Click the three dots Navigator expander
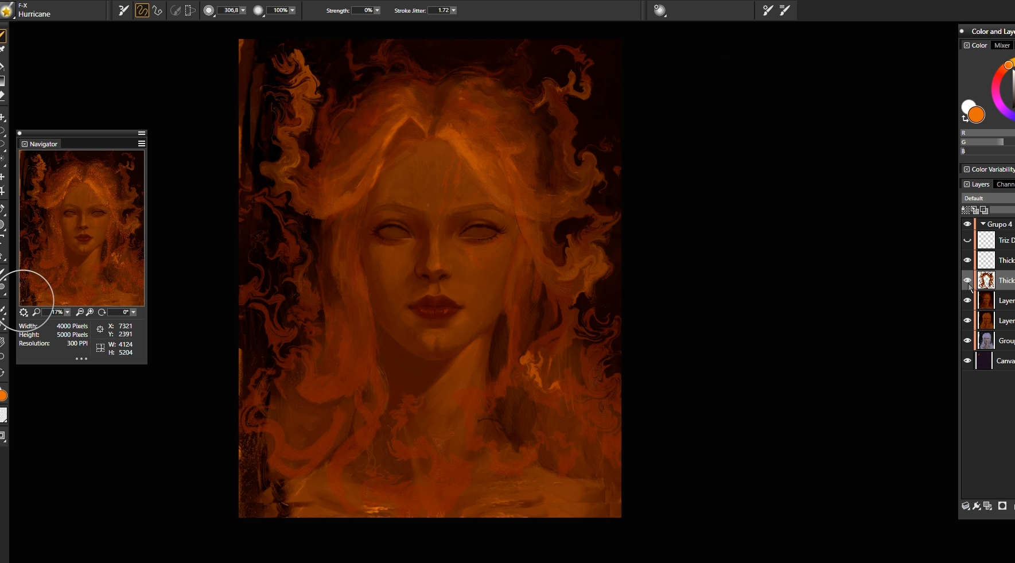 pyautogui.click(x=81, y=359)
